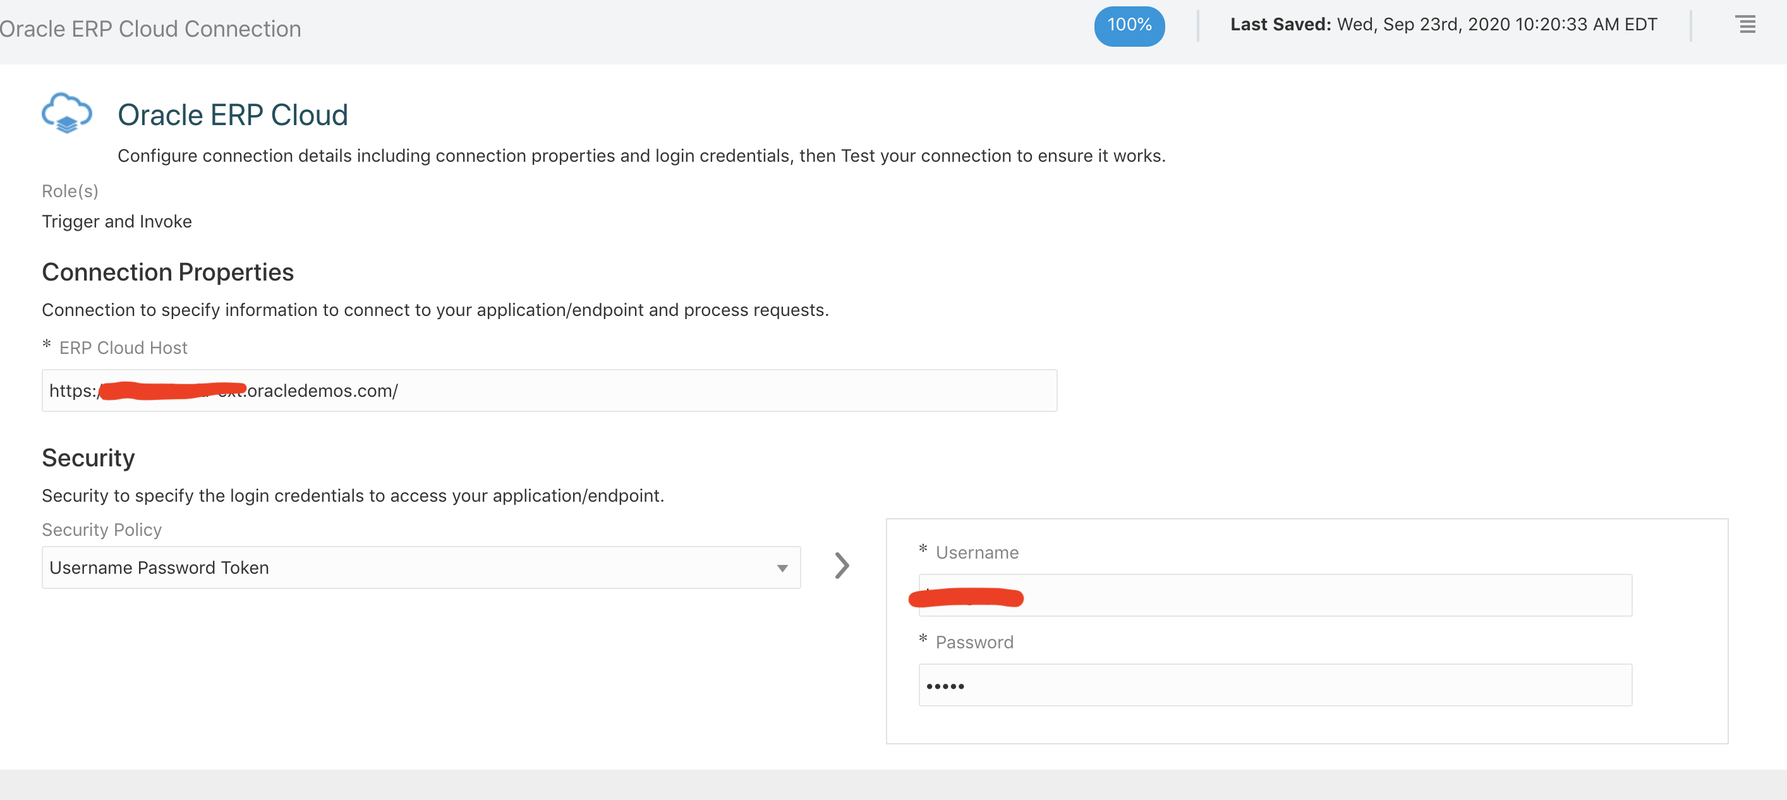Click the Oracle ERP Cloud heading
The width and height of the screenshot is (1787, 800).
(x=233, y=115)
